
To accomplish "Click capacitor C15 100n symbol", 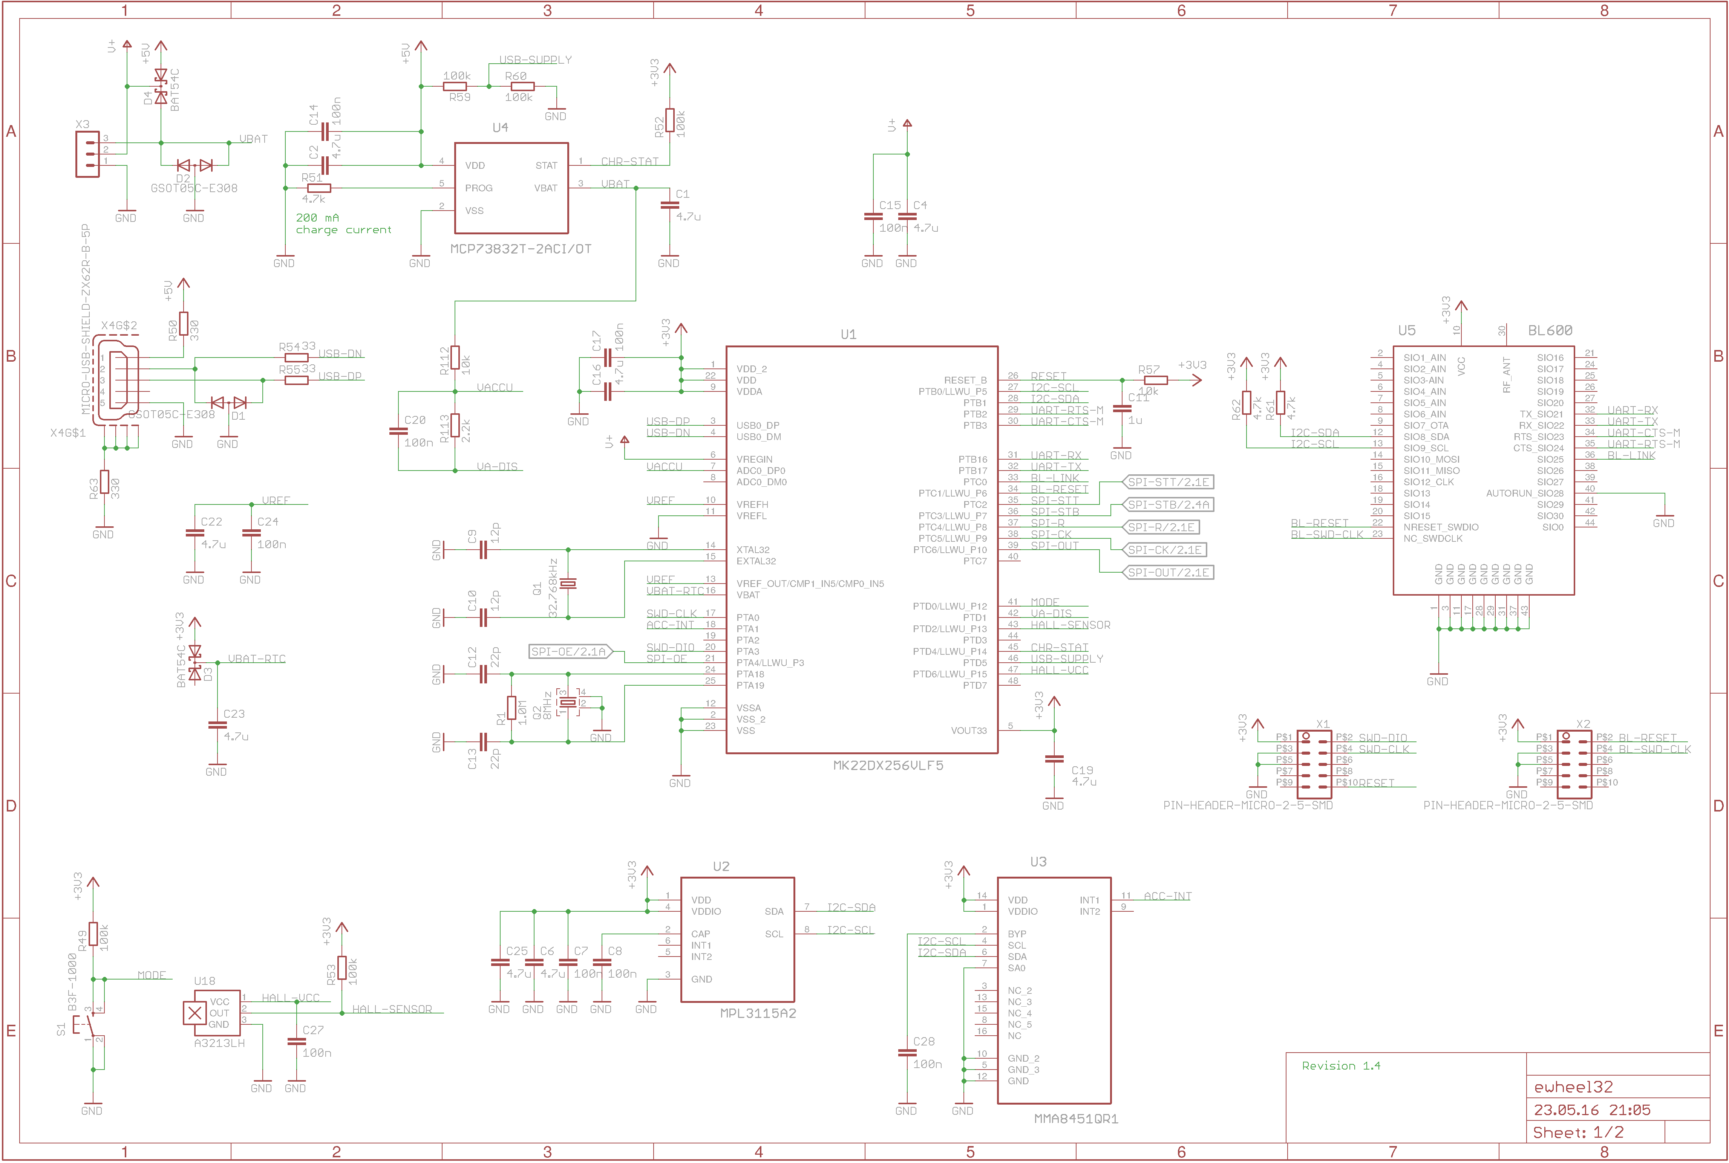I will (873, 217).
